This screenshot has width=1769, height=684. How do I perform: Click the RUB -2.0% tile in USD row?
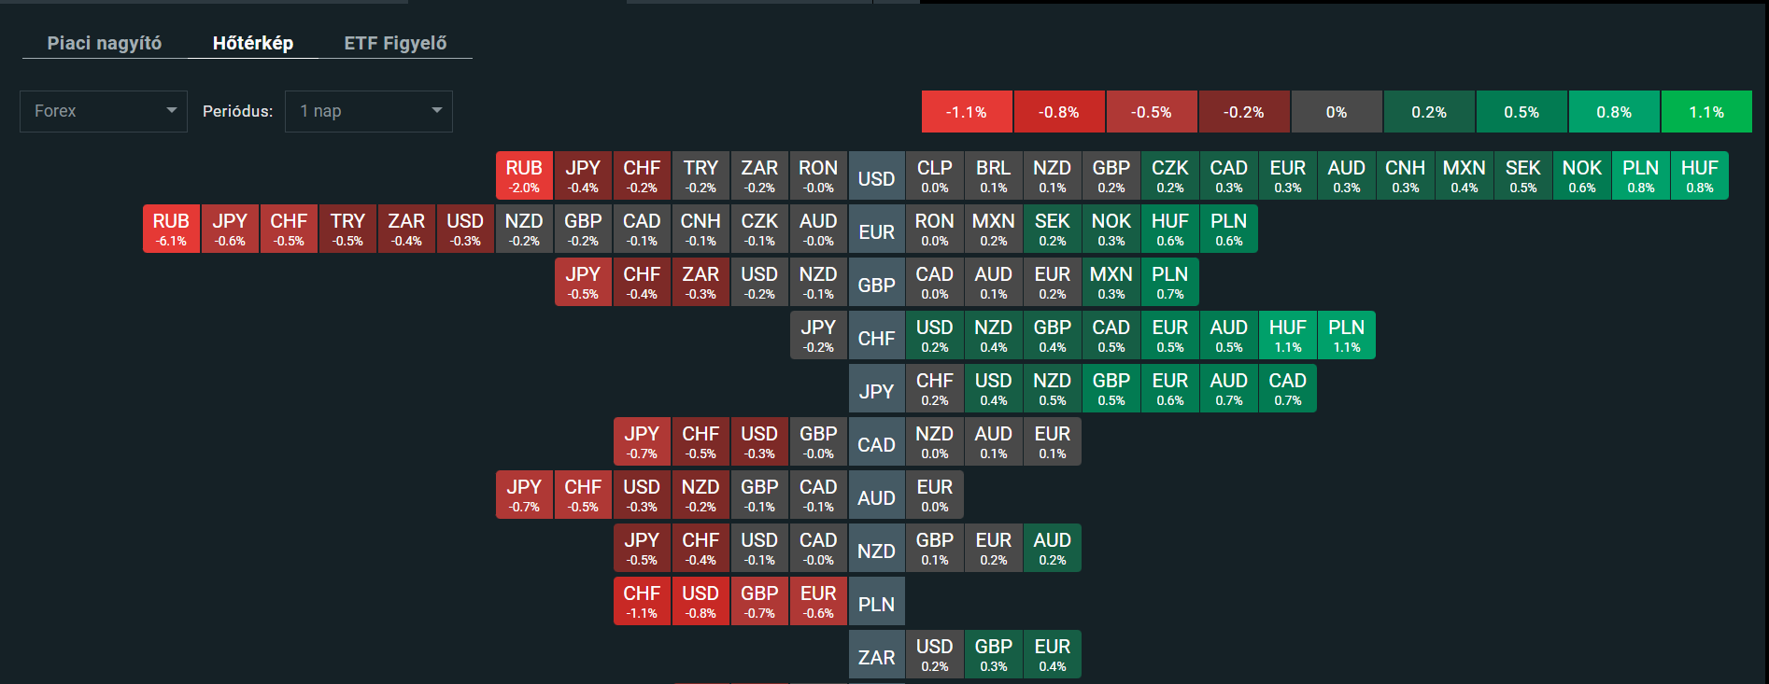(x=524, y=175)
